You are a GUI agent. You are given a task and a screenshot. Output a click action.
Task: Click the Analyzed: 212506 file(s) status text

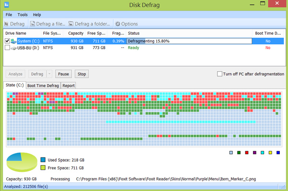point(26,187)
